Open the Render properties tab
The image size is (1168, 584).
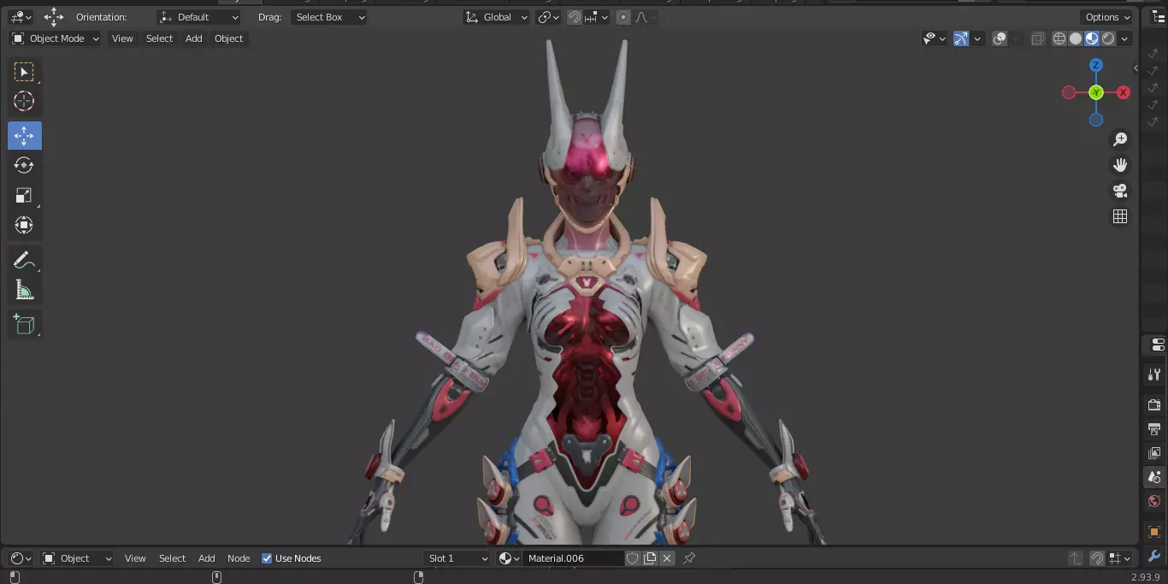(x=1154, y=404)
